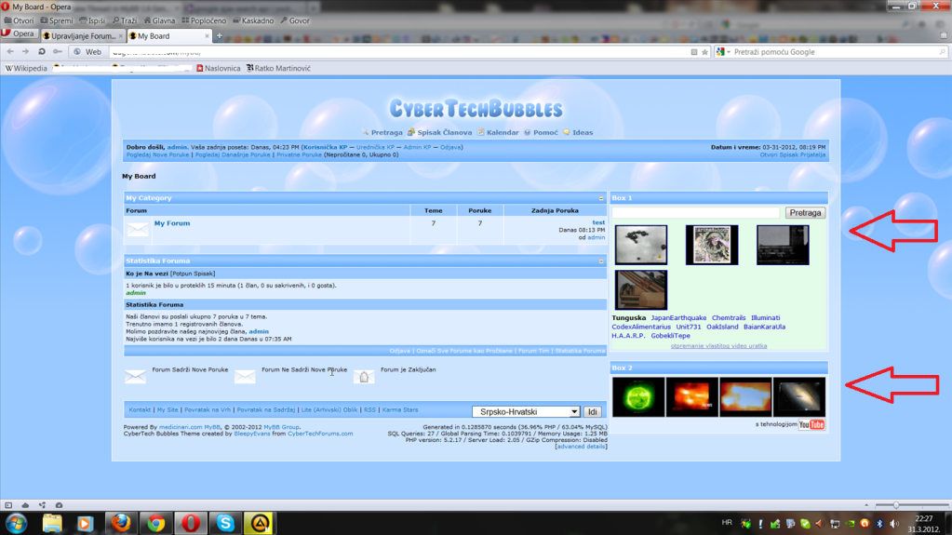
Task: Click the Otvori toolbar item
Action: coord(19,20)
